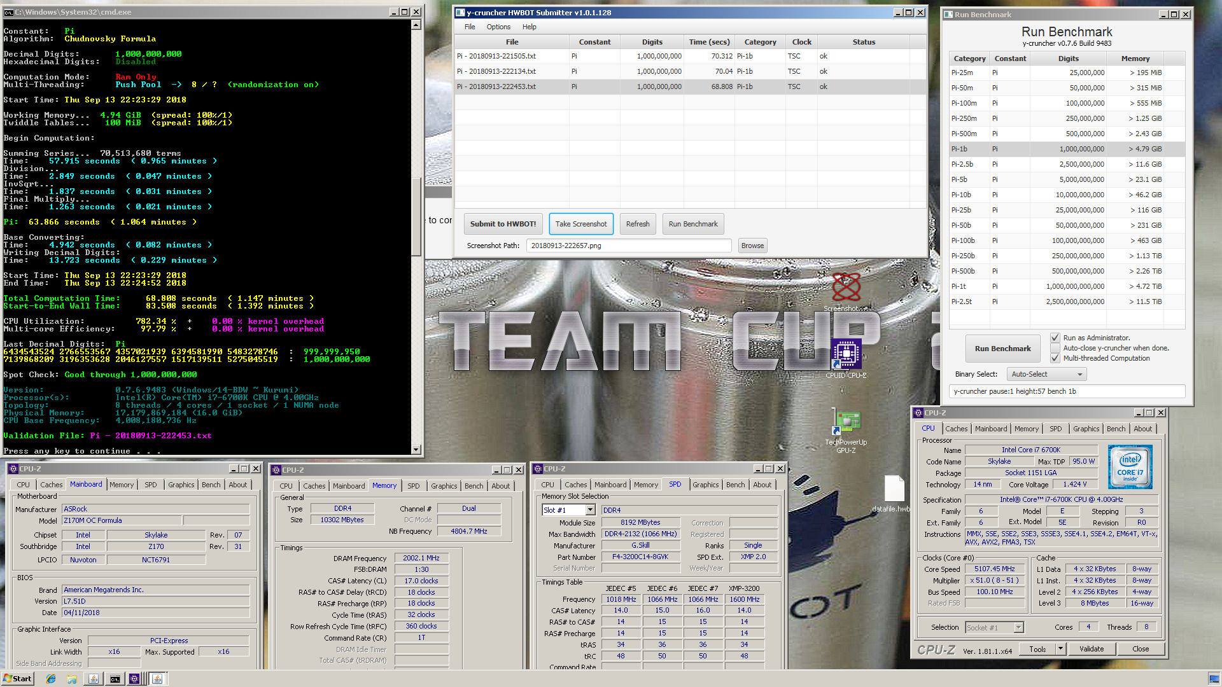The height and width of the screenshot is (687, 1222).
Task: Click the y-cruncher HWBOT Submitter title icon
Action: coord(460,13)
